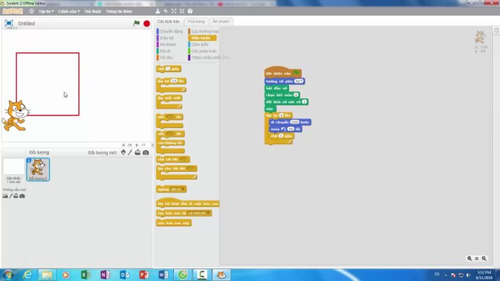Image resolution: width=500 pixels, height=281 pixels.
Task: Click the green flag to run project
Action: click(137, 23)
